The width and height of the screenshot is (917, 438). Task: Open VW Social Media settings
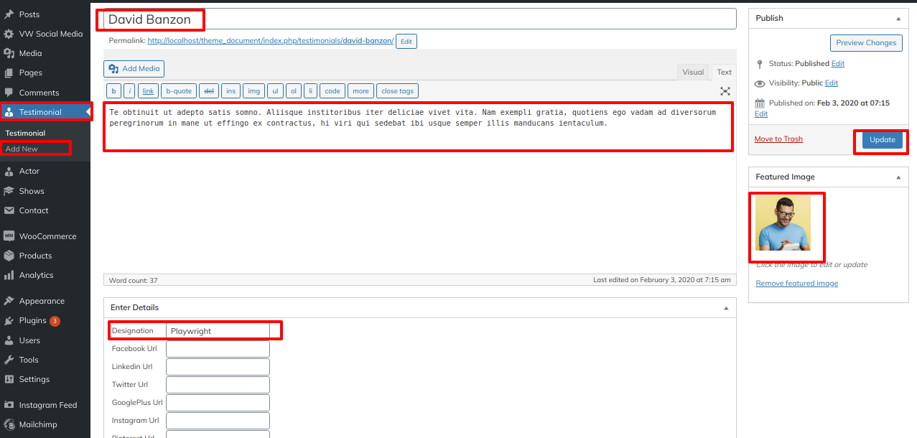point(50,34)
